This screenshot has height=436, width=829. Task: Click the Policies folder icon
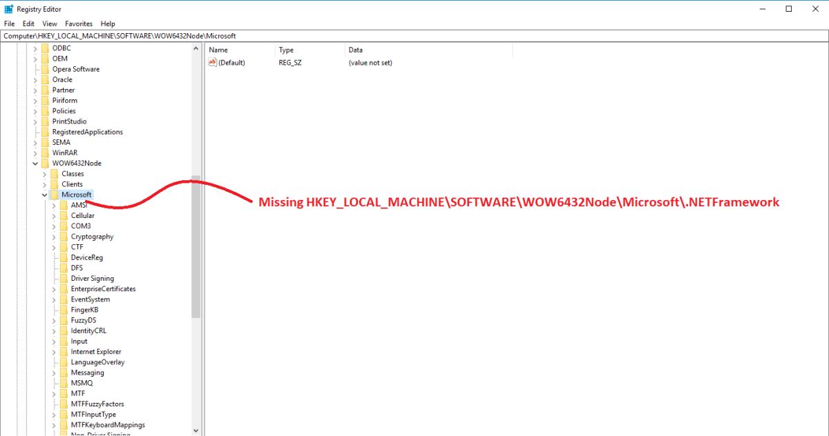pos(45,111)
